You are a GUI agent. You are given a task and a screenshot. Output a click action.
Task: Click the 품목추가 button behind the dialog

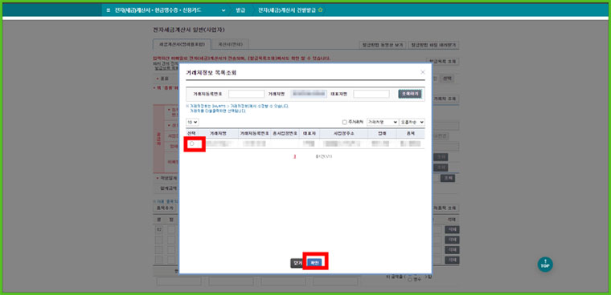(x=165, y=208)
